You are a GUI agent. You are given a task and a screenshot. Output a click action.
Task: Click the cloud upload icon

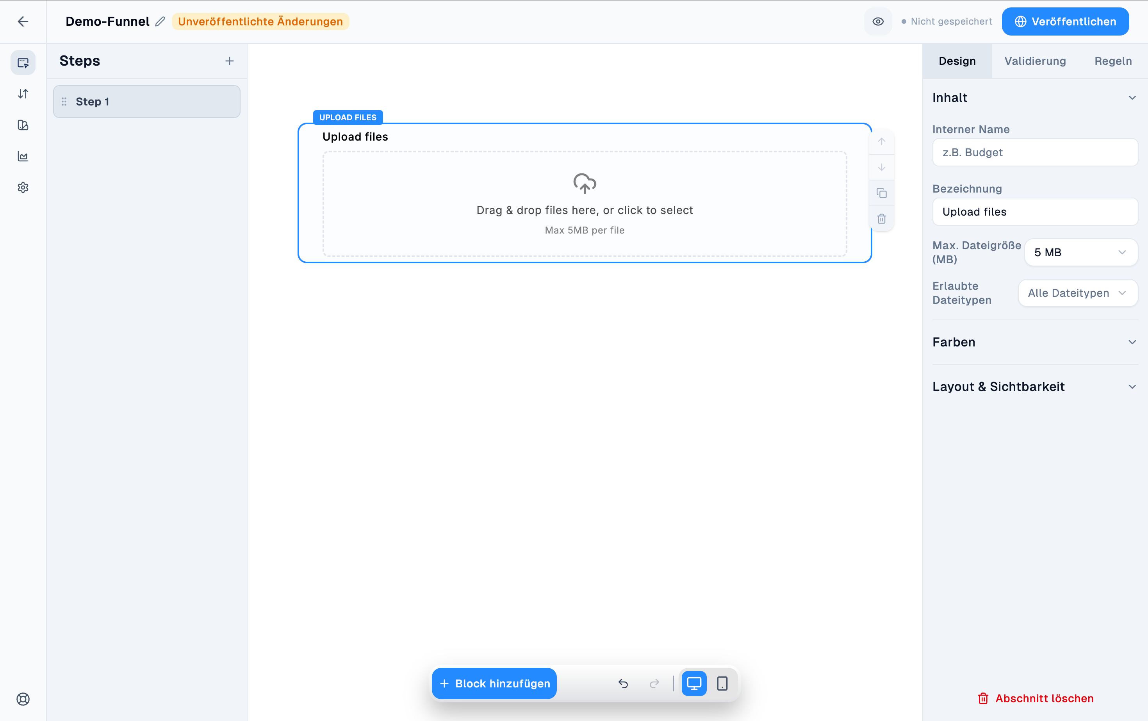(585, 184)
